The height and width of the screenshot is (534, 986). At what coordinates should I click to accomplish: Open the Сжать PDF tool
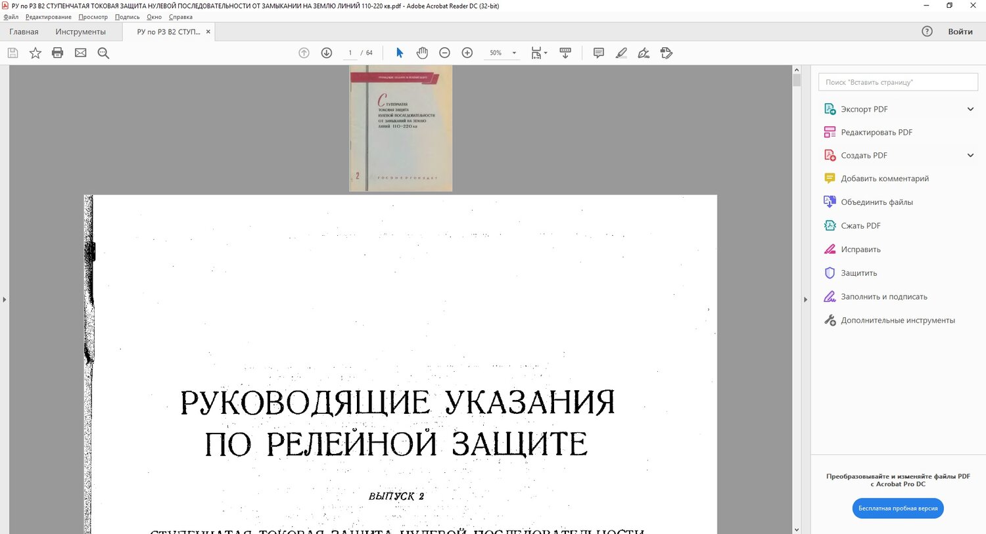[860, 225]
